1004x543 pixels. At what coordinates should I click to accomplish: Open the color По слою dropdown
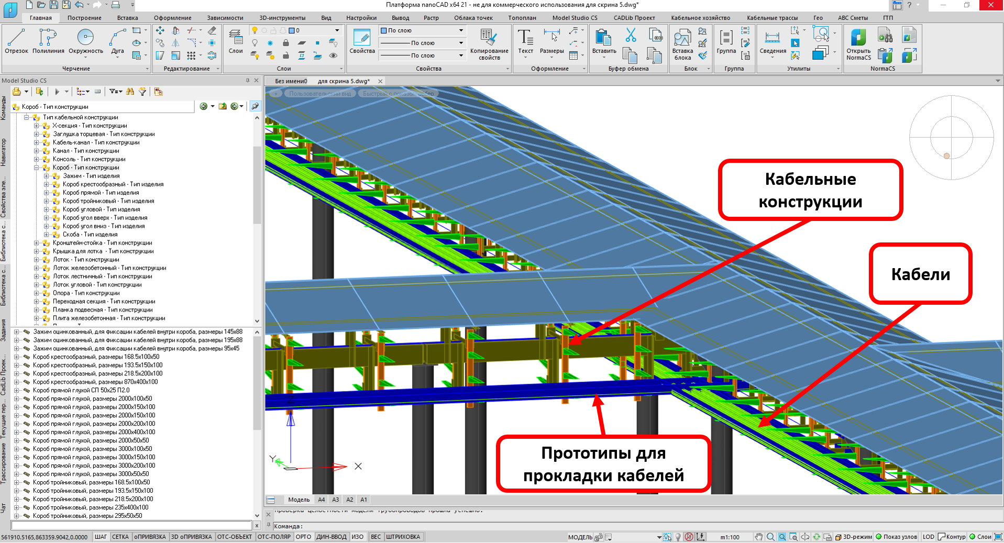(x=422, y=30)
